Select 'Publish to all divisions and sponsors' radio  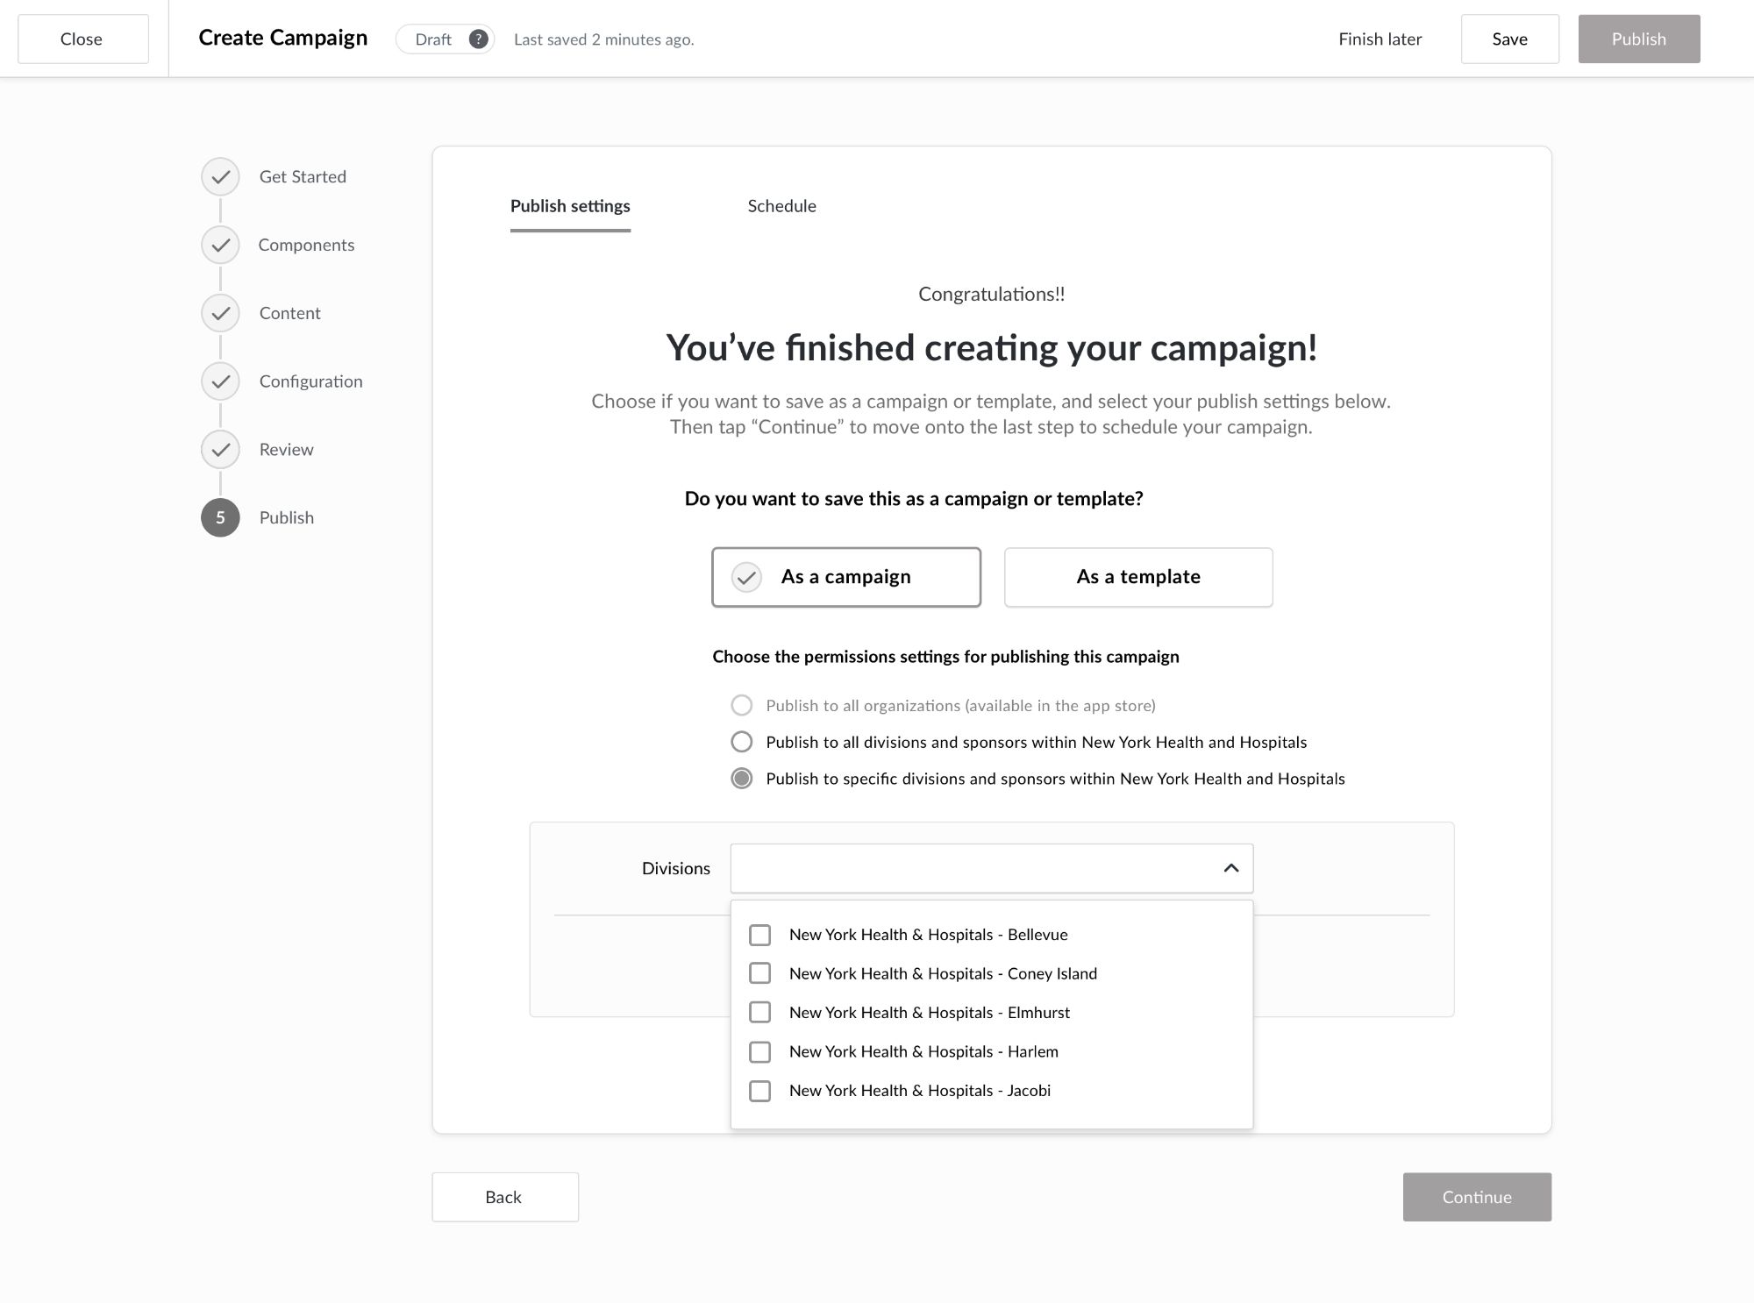[x=742, y=742]
